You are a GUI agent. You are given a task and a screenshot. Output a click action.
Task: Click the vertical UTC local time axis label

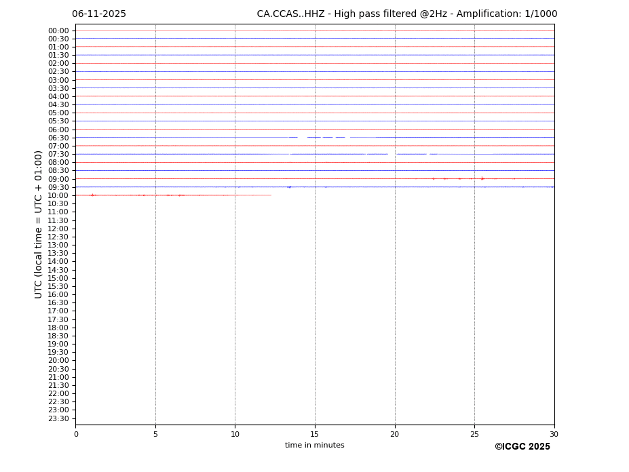[x=39, y=224]
